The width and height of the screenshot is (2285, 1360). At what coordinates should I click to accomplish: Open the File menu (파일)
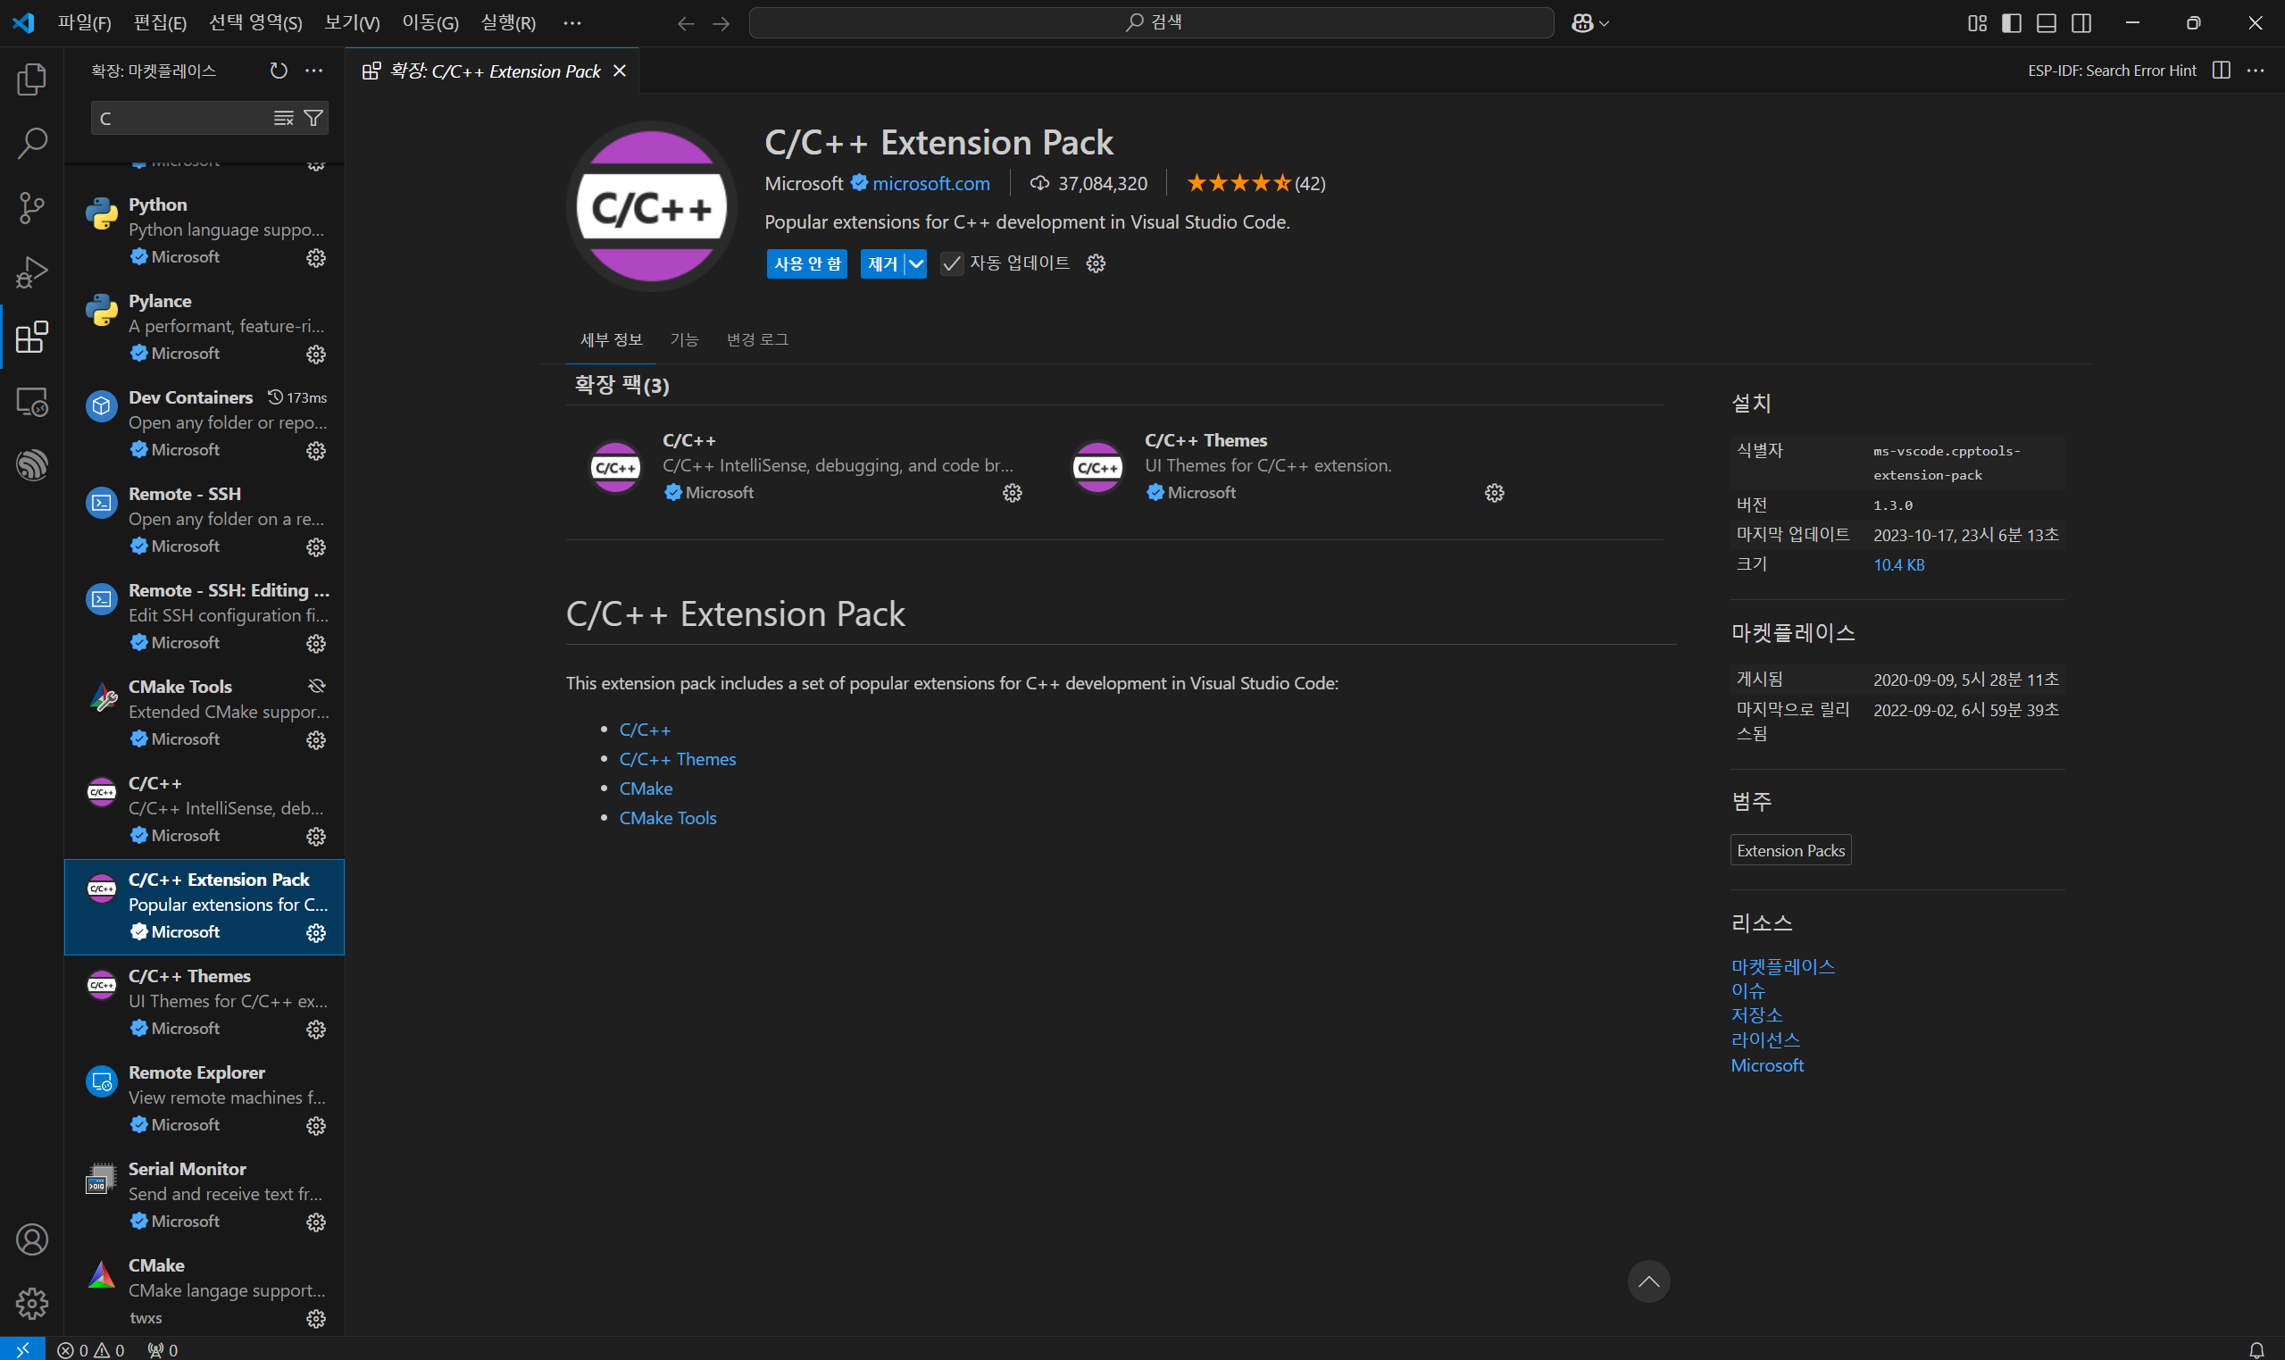84,23
